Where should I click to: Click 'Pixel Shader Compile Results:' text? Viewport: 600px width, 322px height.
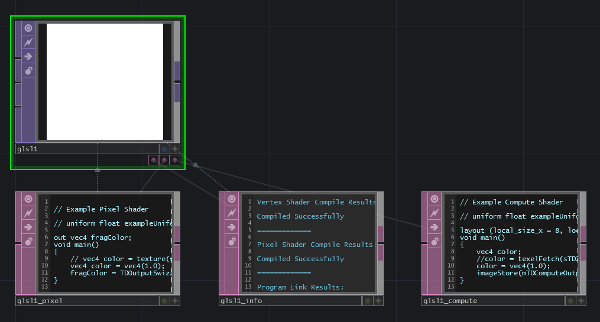[x=316, y=245]
